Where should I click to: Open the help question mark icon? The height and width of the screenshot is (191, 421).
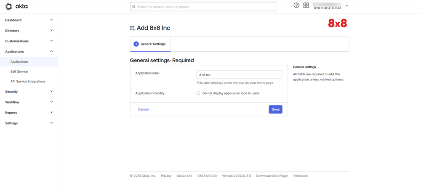coord(296,5)
